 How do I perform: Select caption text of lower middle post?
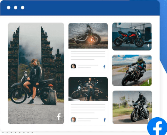point(88,108)
